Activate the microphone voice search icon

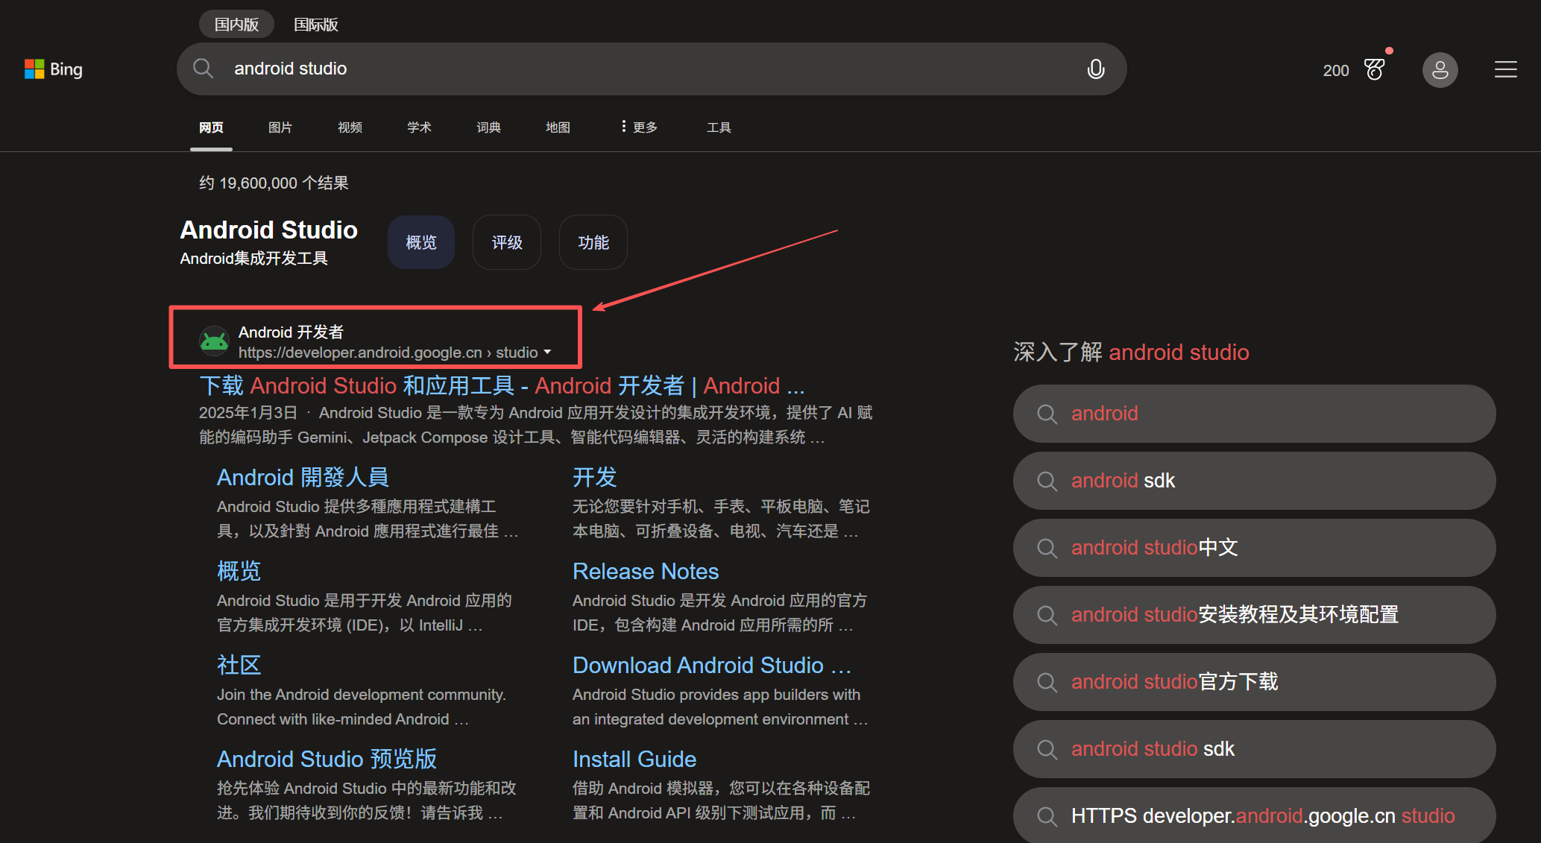pos(1095,69)
